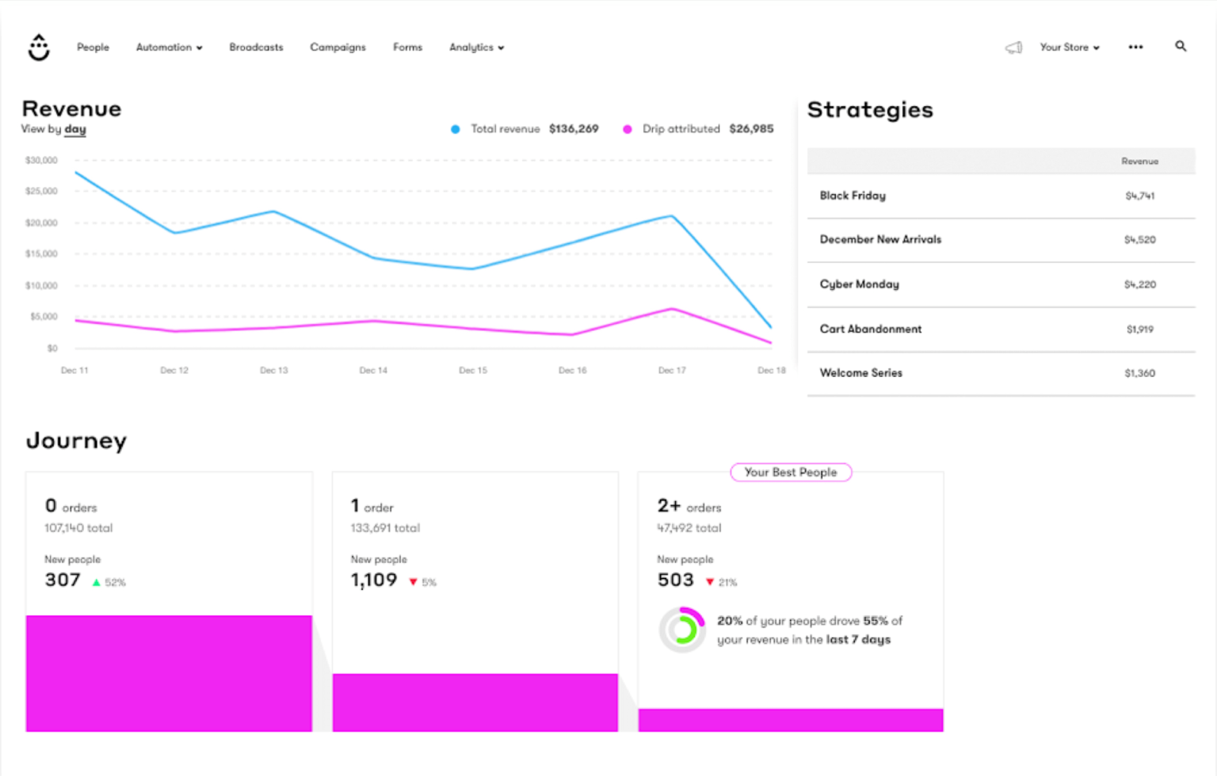Start a search with the magnifier icon

click(1181, 47)
